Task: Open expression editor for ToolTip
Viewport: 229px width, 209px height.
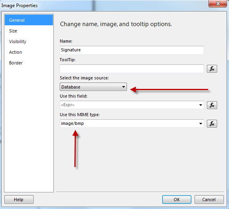Action: point(212,69)
